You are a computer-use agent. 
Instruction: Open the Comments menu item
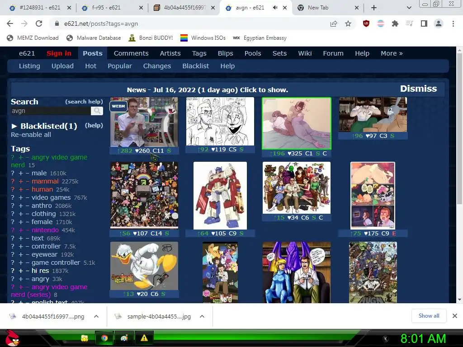coord(131,53)
